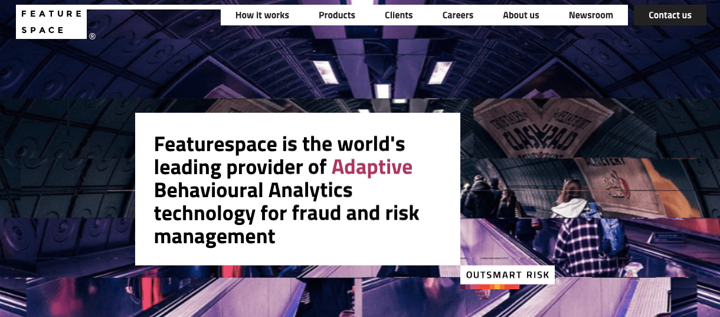The image size is (720, 317).
Task: Click the headline 'Featurespace is the world's'
Action: (x=280, y=144)
